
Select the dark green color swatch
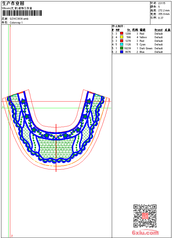click(122, 48)
